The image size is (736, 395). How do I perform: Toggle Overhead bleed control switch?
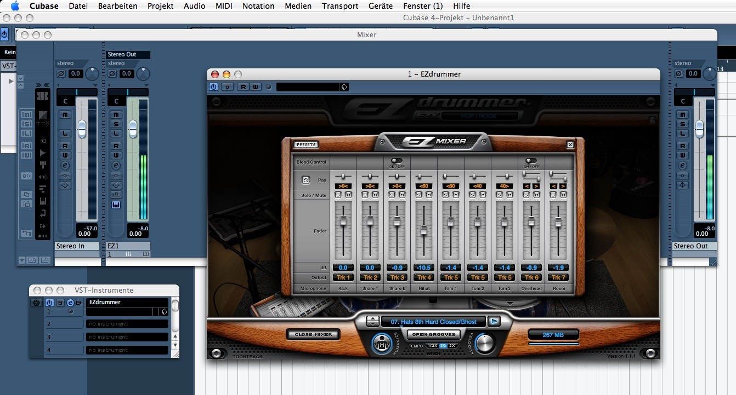[x=531, y=161]
